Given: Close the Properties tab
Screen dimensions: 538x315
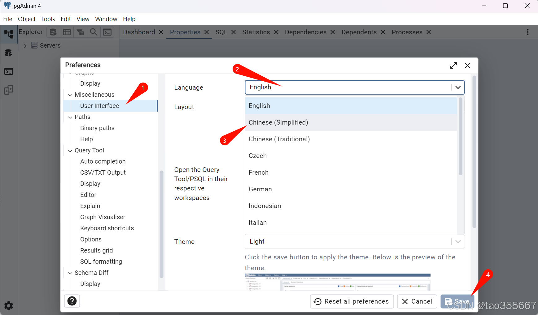Looking at the screenshot, I should tap(207, 32).
